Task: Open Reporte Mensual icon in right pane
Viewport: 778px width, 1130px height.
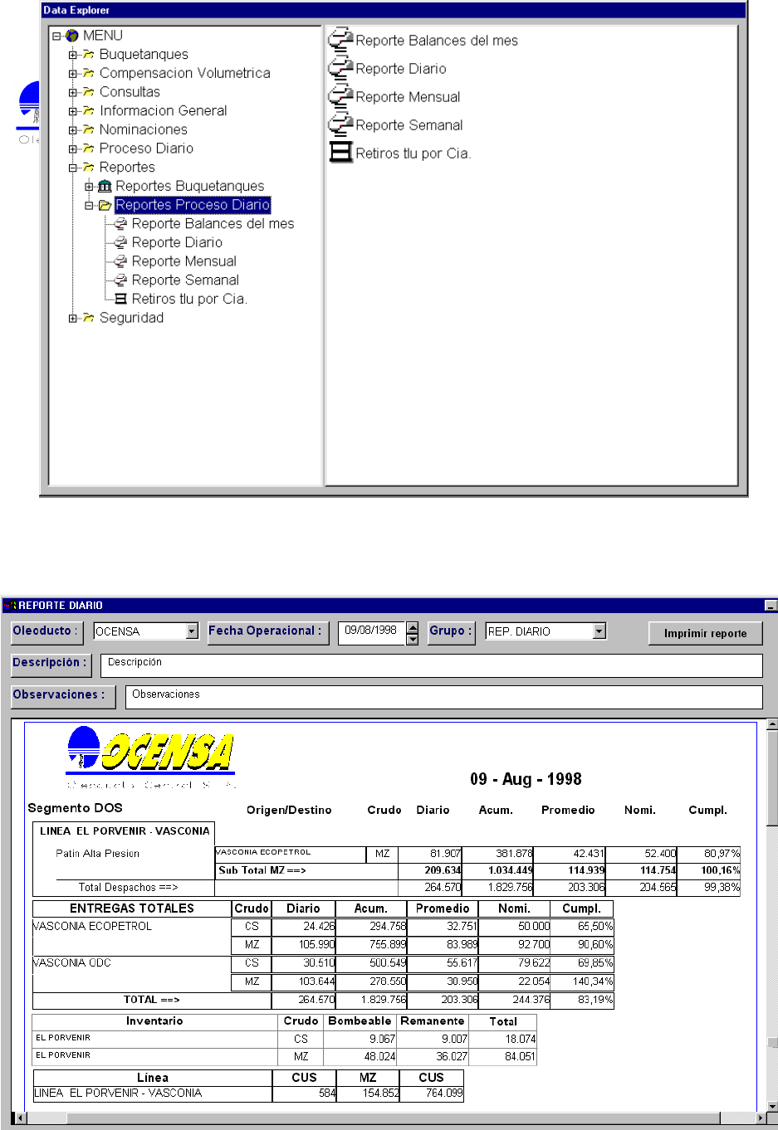Action: pos(340,95)
